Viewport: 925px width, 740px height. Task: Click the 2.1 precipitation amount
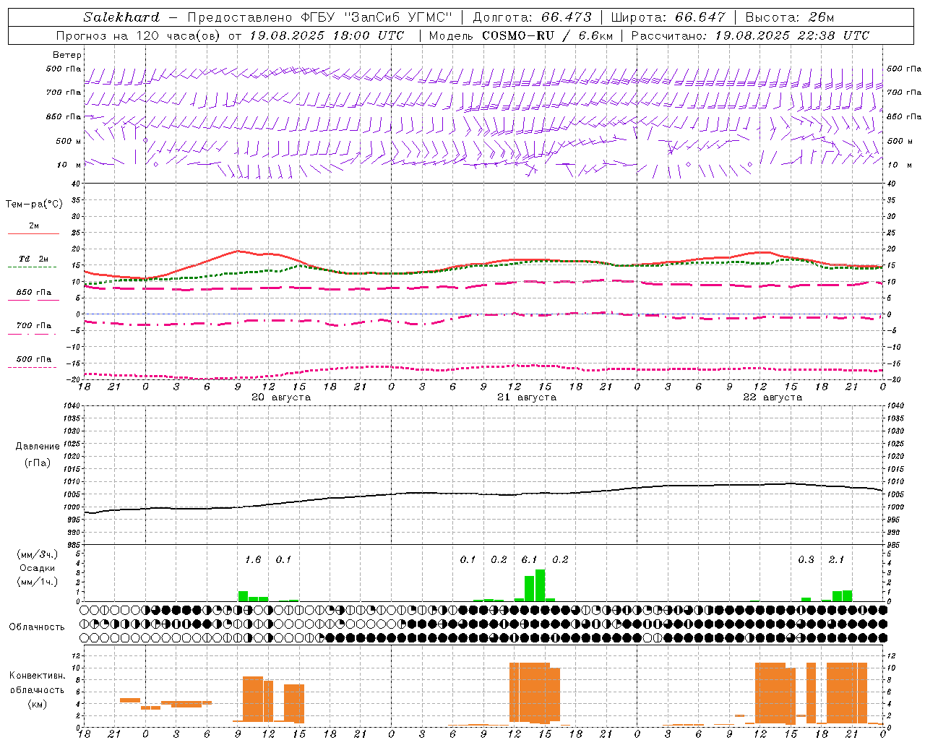(x=836, y=559)
